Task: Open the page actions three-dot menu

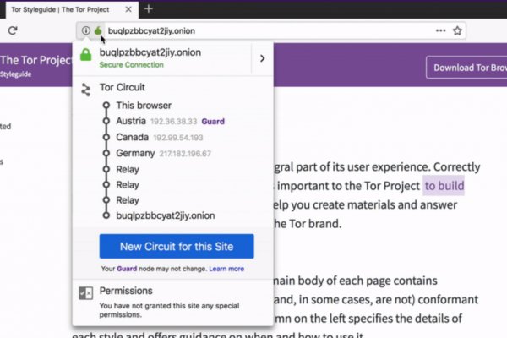Action: click(440, 30)
